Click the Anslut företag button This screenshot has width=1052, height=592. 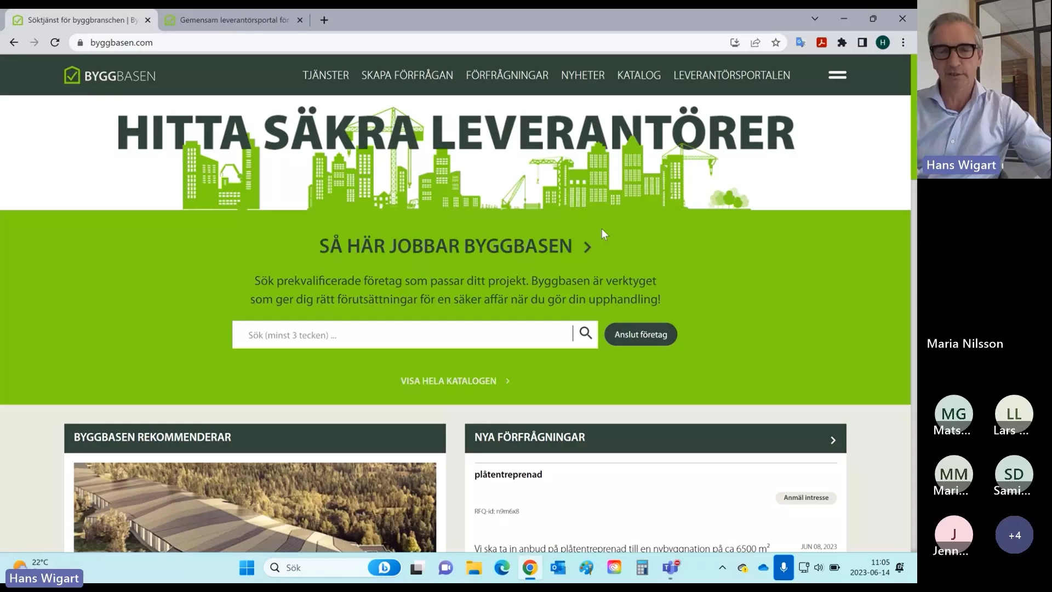pos(641,334)
